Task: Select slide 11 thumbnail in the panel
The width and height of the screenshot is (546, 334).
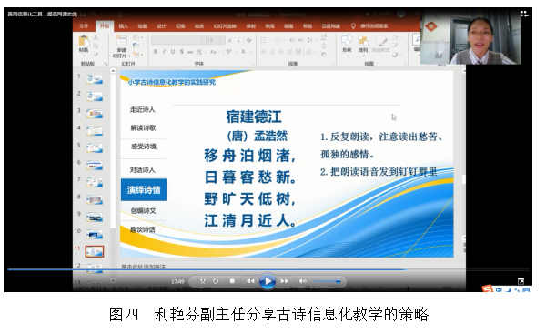Action: (x=95, y=251)
